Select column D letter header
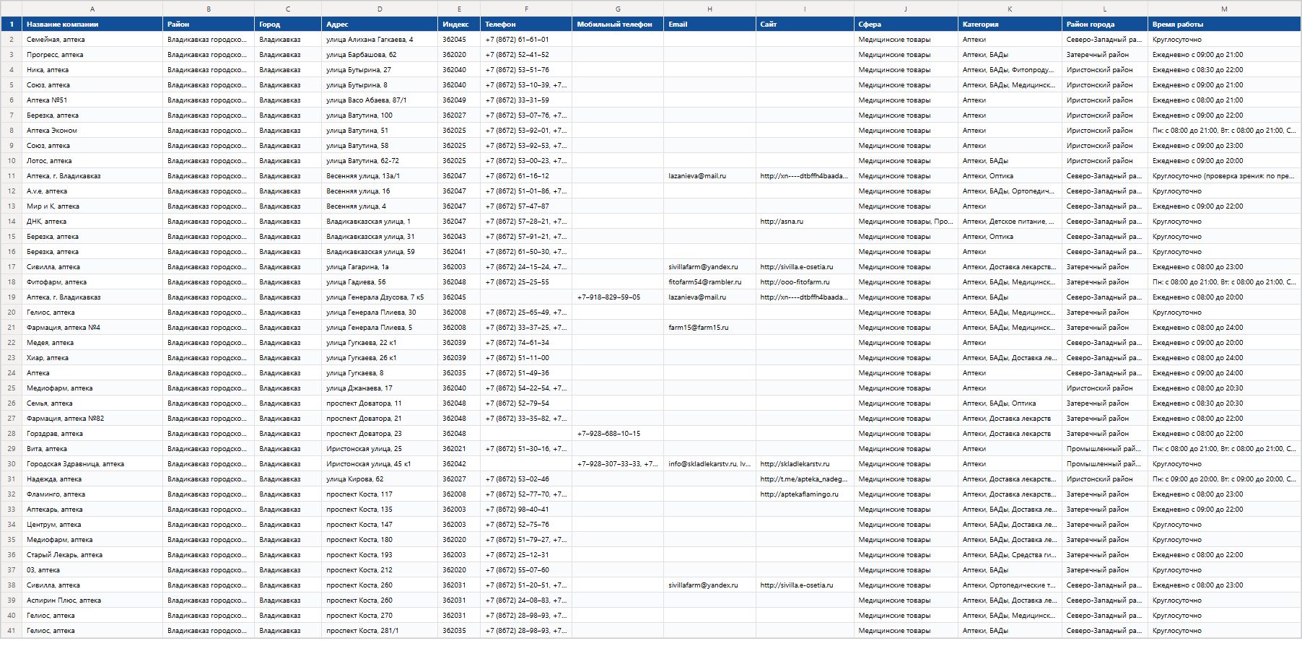Screen dimensions: 1302x651 pyautogui.click(x=380, y=9)
